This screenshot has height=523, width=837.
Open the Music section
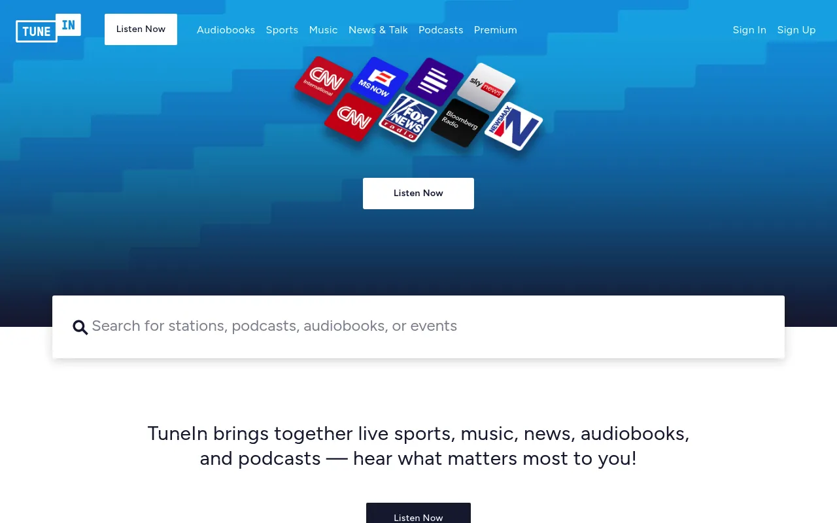tap(323, 30)
